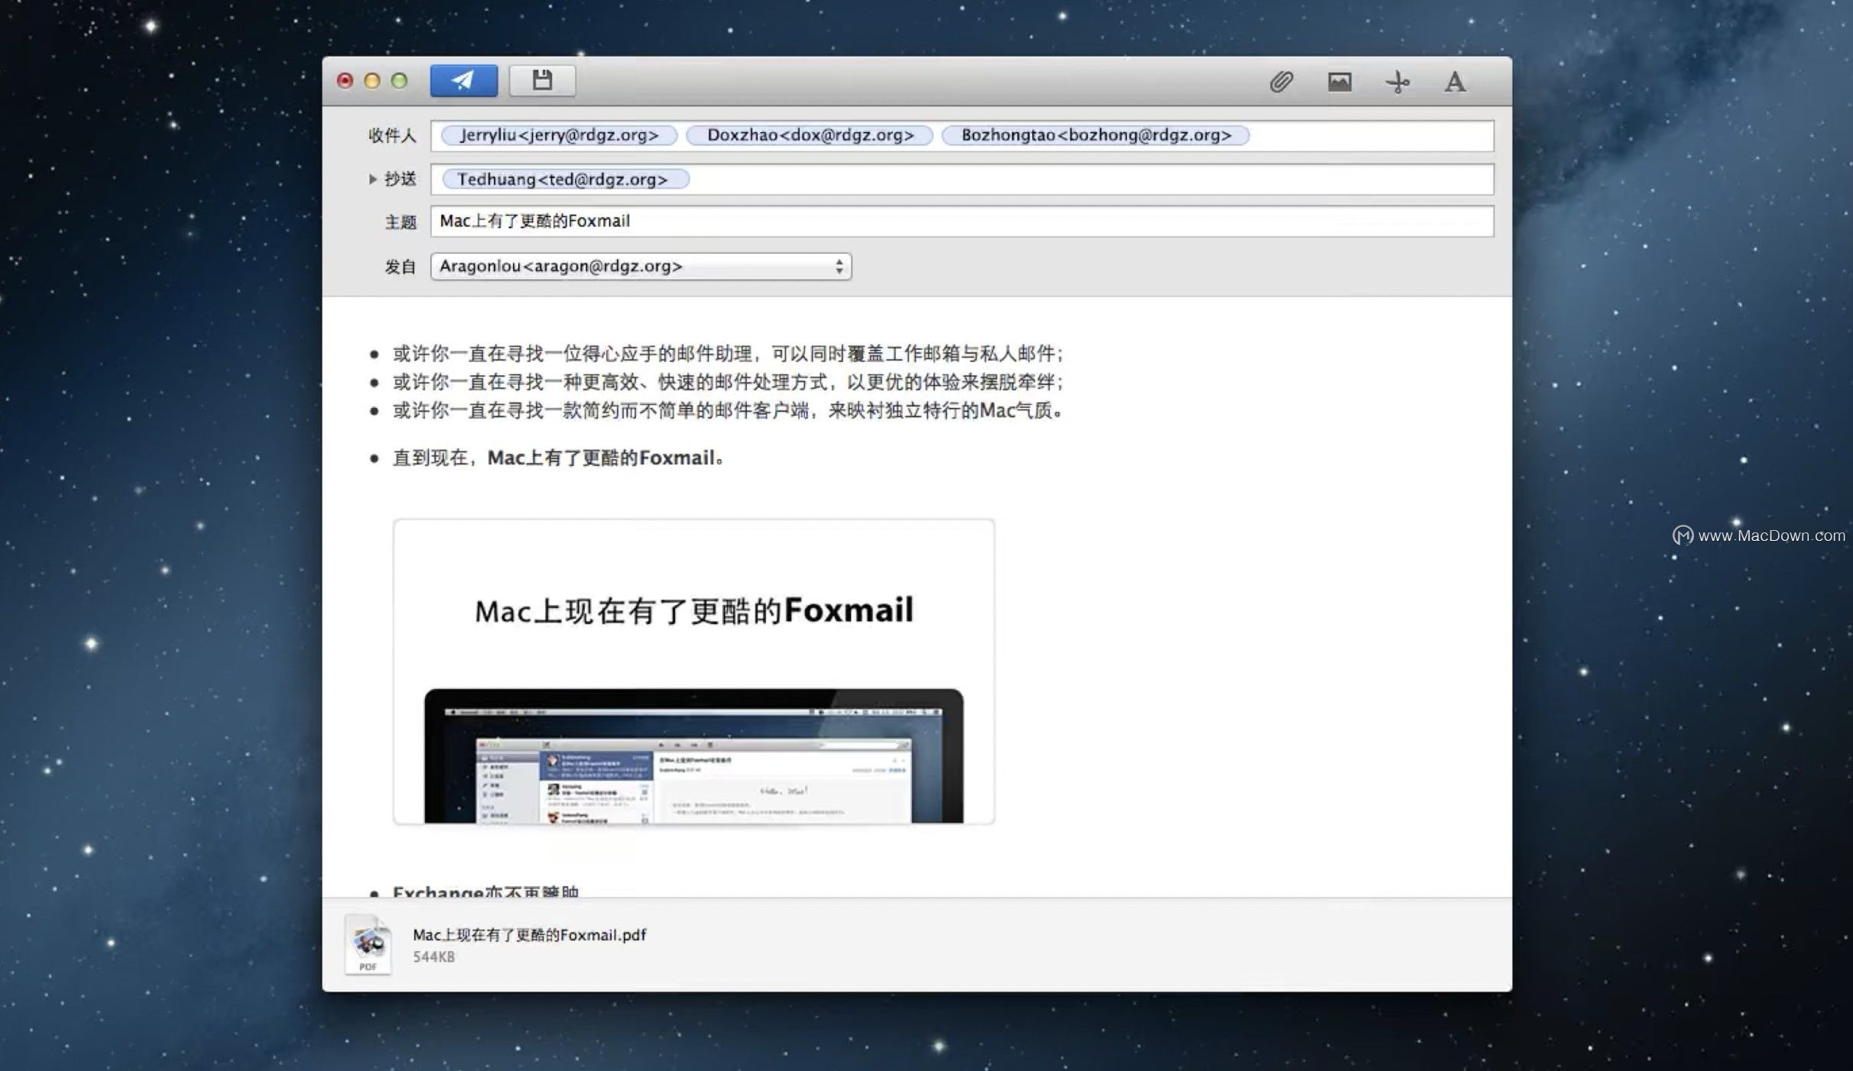The width and height of the screenshot is (1853, 1071).
Task: Click the 收件人 label
Action: pos(392,135)
